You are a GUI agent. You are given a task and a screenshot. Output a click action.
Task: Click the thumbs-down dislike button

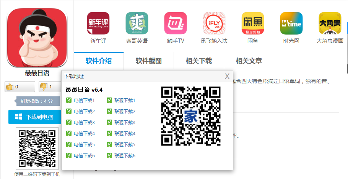[50, 86]
